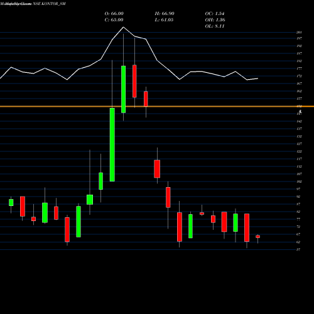Click the orange horizontal price level line
314x314 pixels.
pos(157,107)
